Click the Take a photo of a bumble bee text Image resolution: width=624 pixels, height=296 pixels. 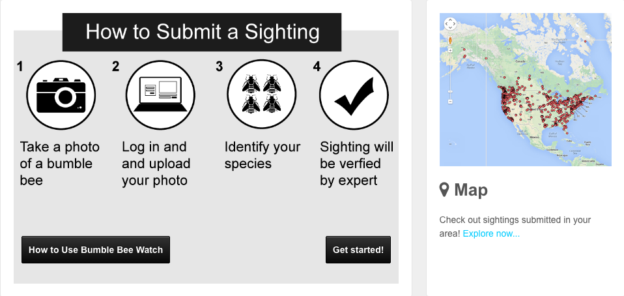click(60, 164)
